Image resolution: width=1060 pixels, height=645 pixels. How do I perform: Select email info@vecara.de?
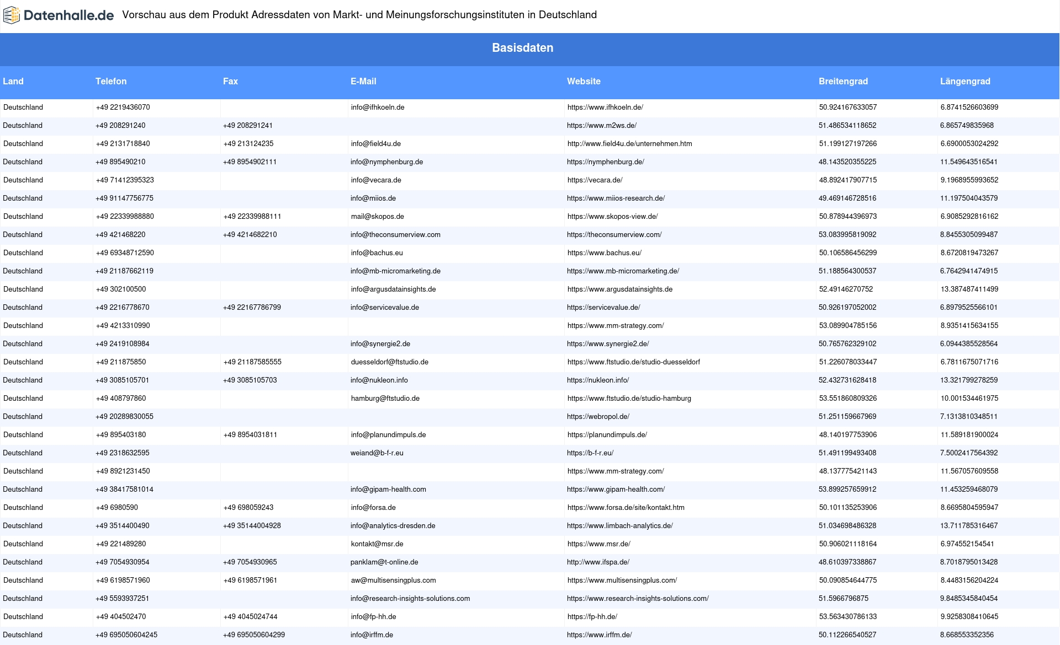pos(376,180)
